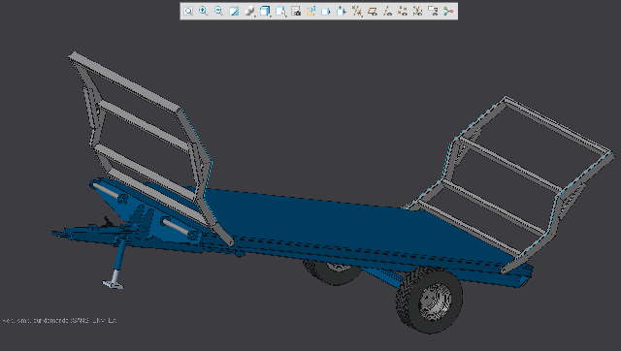Image resolution: width=621 pixels, height=351 pixels.
Task: Toggle datum point display
Action: point(403,11)
